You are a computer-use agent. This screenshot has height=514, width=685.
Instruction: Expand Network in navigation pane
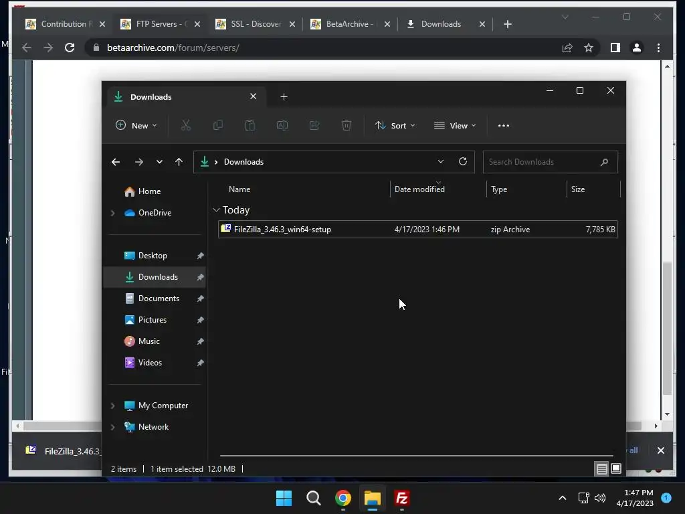(x=112, y=427)
